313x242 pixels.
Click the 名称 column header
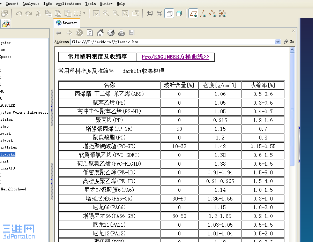(x=109, y=85)
